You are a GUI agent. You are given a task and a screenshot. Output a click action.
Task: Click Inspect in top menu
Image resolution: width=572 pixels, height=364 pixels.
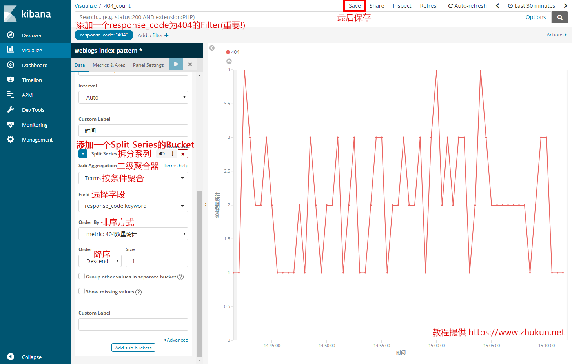pyautogui.click(x=402, y=6)
